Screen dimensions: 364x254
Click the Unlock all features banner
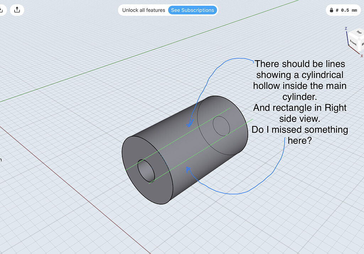click(x=144, y=10)
